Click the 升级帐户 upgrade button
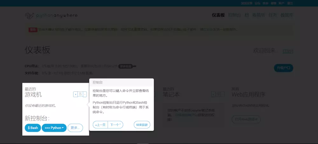 point(284,68)
